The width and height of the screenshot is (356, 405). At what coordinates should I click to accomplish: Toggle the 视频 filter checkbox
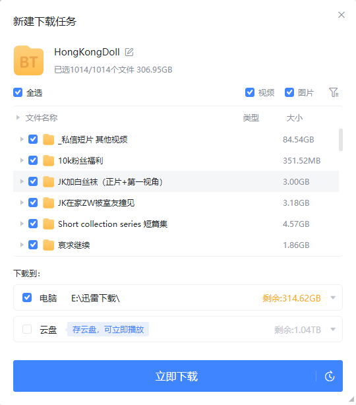[250, 92]
